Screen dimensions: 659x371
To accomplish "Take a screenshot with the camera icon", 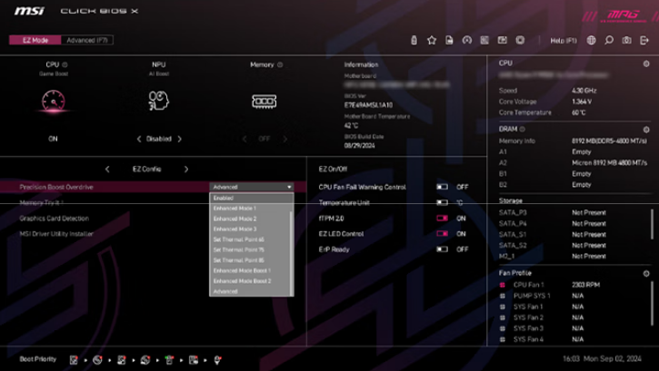I will [626, 40].
